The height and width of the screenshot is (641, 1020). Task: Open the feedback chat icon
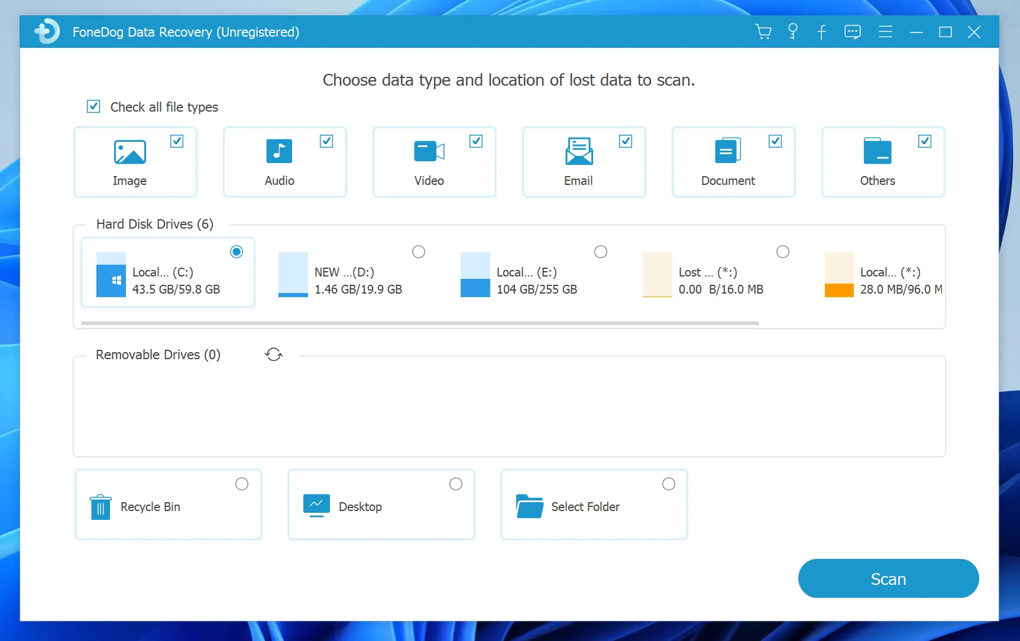[x=852, y=32]
